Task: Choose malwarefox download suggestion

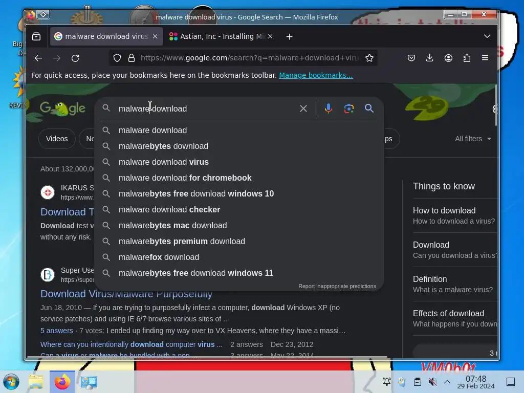Action: tap(239, 257)
